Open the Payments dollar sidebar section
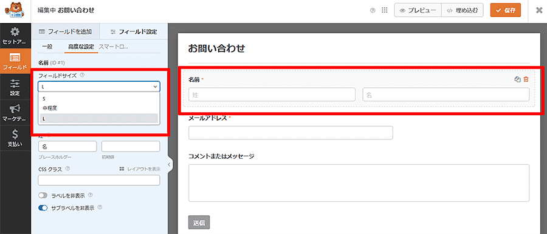 15,138
